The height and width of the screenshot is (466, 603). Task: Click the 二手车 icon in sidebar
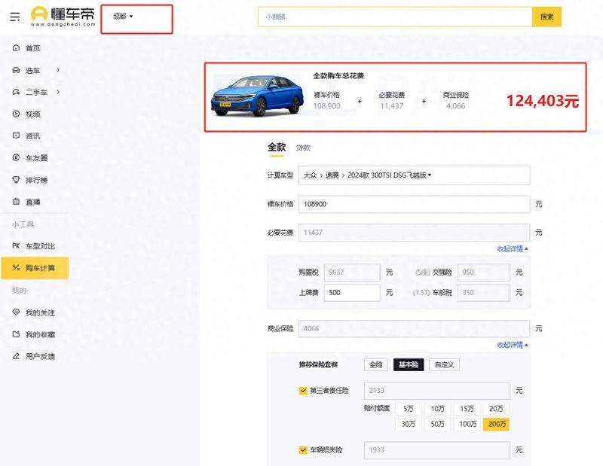[16, 92]
